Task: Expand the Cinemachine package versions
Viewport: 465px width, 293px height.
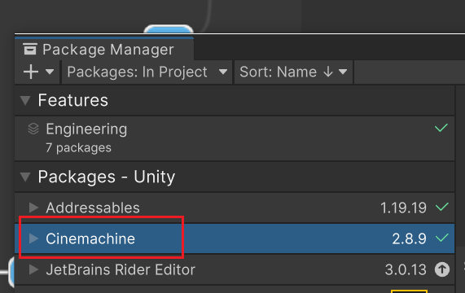Action: click(33, 238)
